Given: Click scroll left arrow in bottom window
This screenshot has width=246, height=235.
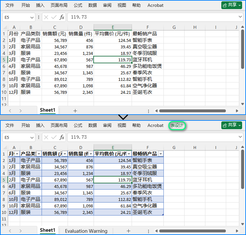Looking at the screenshot, I should click(x=156, y=231).
